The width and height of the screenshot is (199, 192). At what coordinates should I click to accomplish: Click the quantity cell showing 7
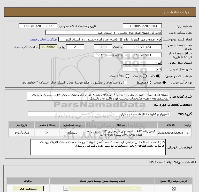[x=47, y=133]
